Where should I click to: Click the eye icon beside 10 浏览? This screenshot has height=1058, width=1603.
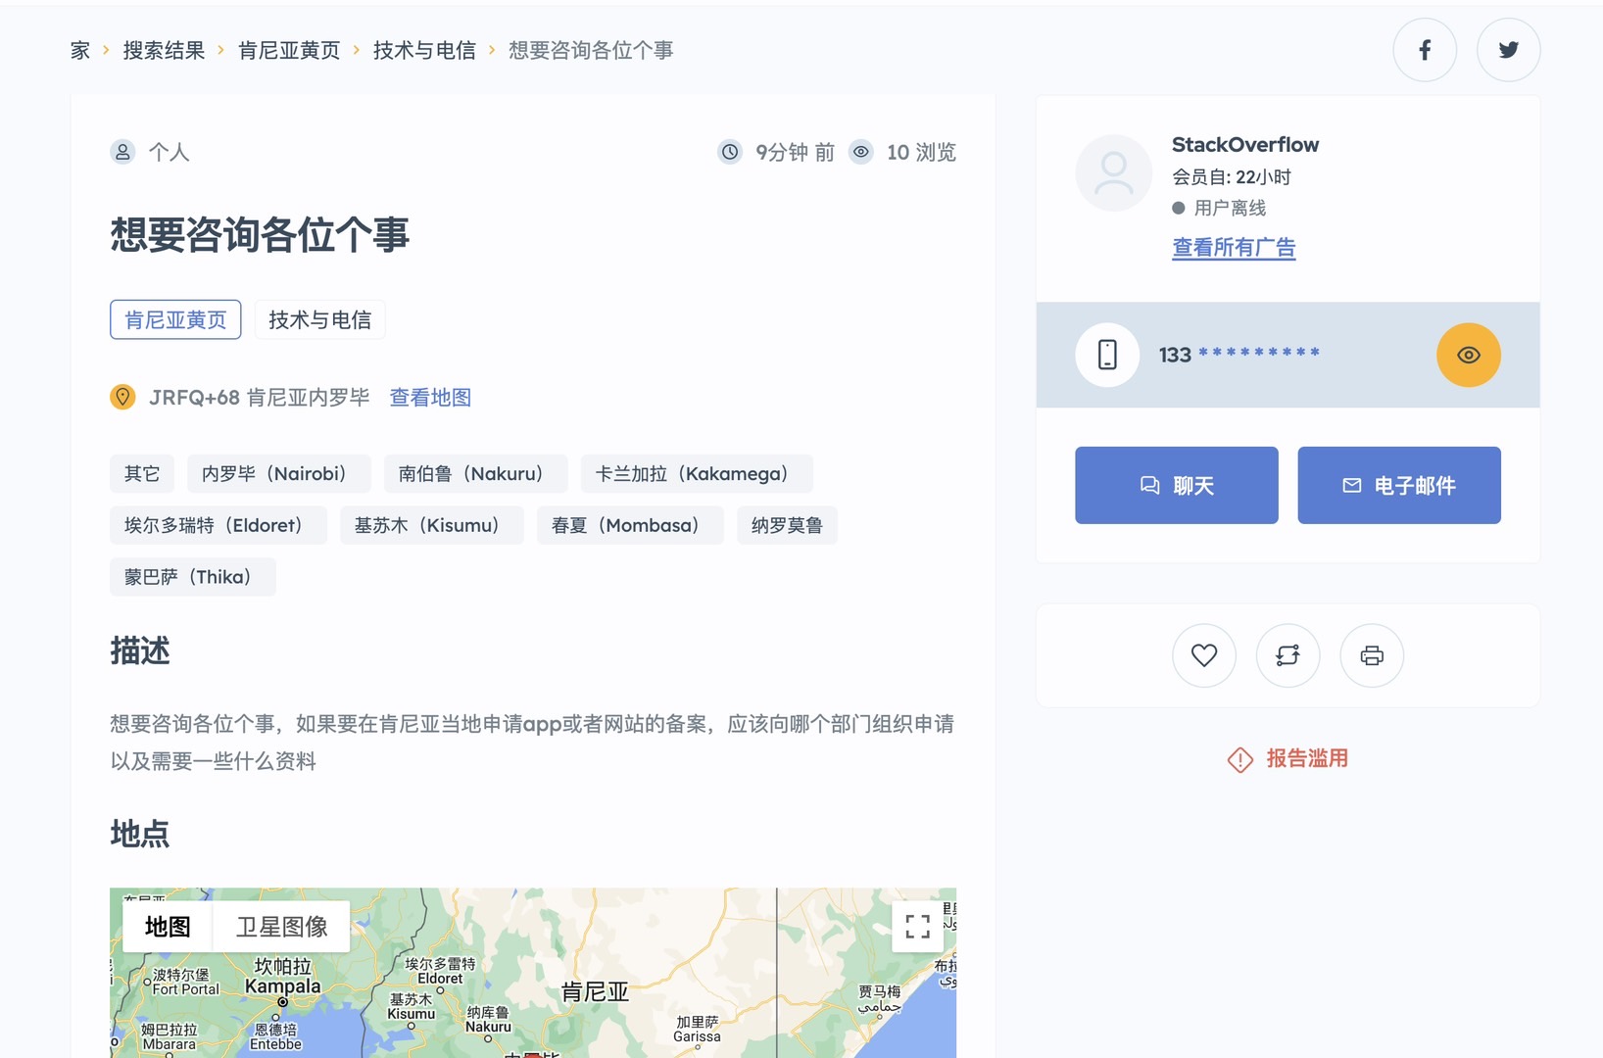[x=860, y=152]
